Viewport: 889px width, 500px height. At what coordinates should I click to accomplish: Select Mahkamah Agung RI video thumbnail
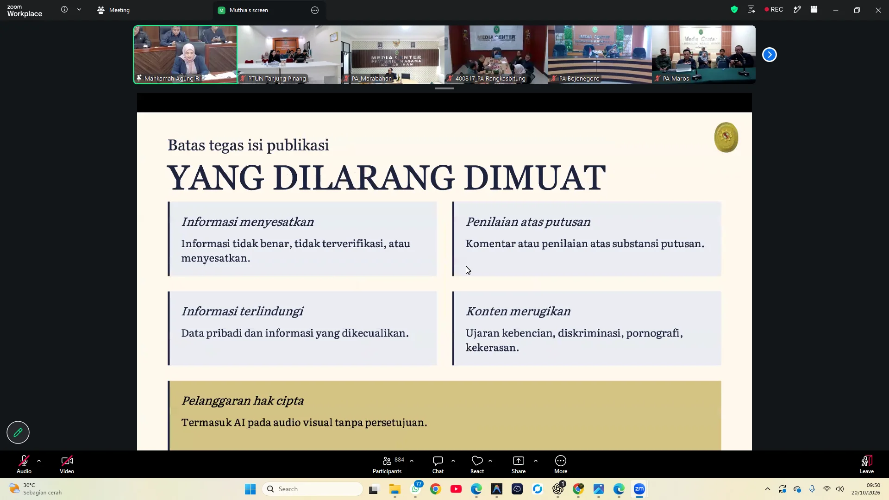coord(185,55)
